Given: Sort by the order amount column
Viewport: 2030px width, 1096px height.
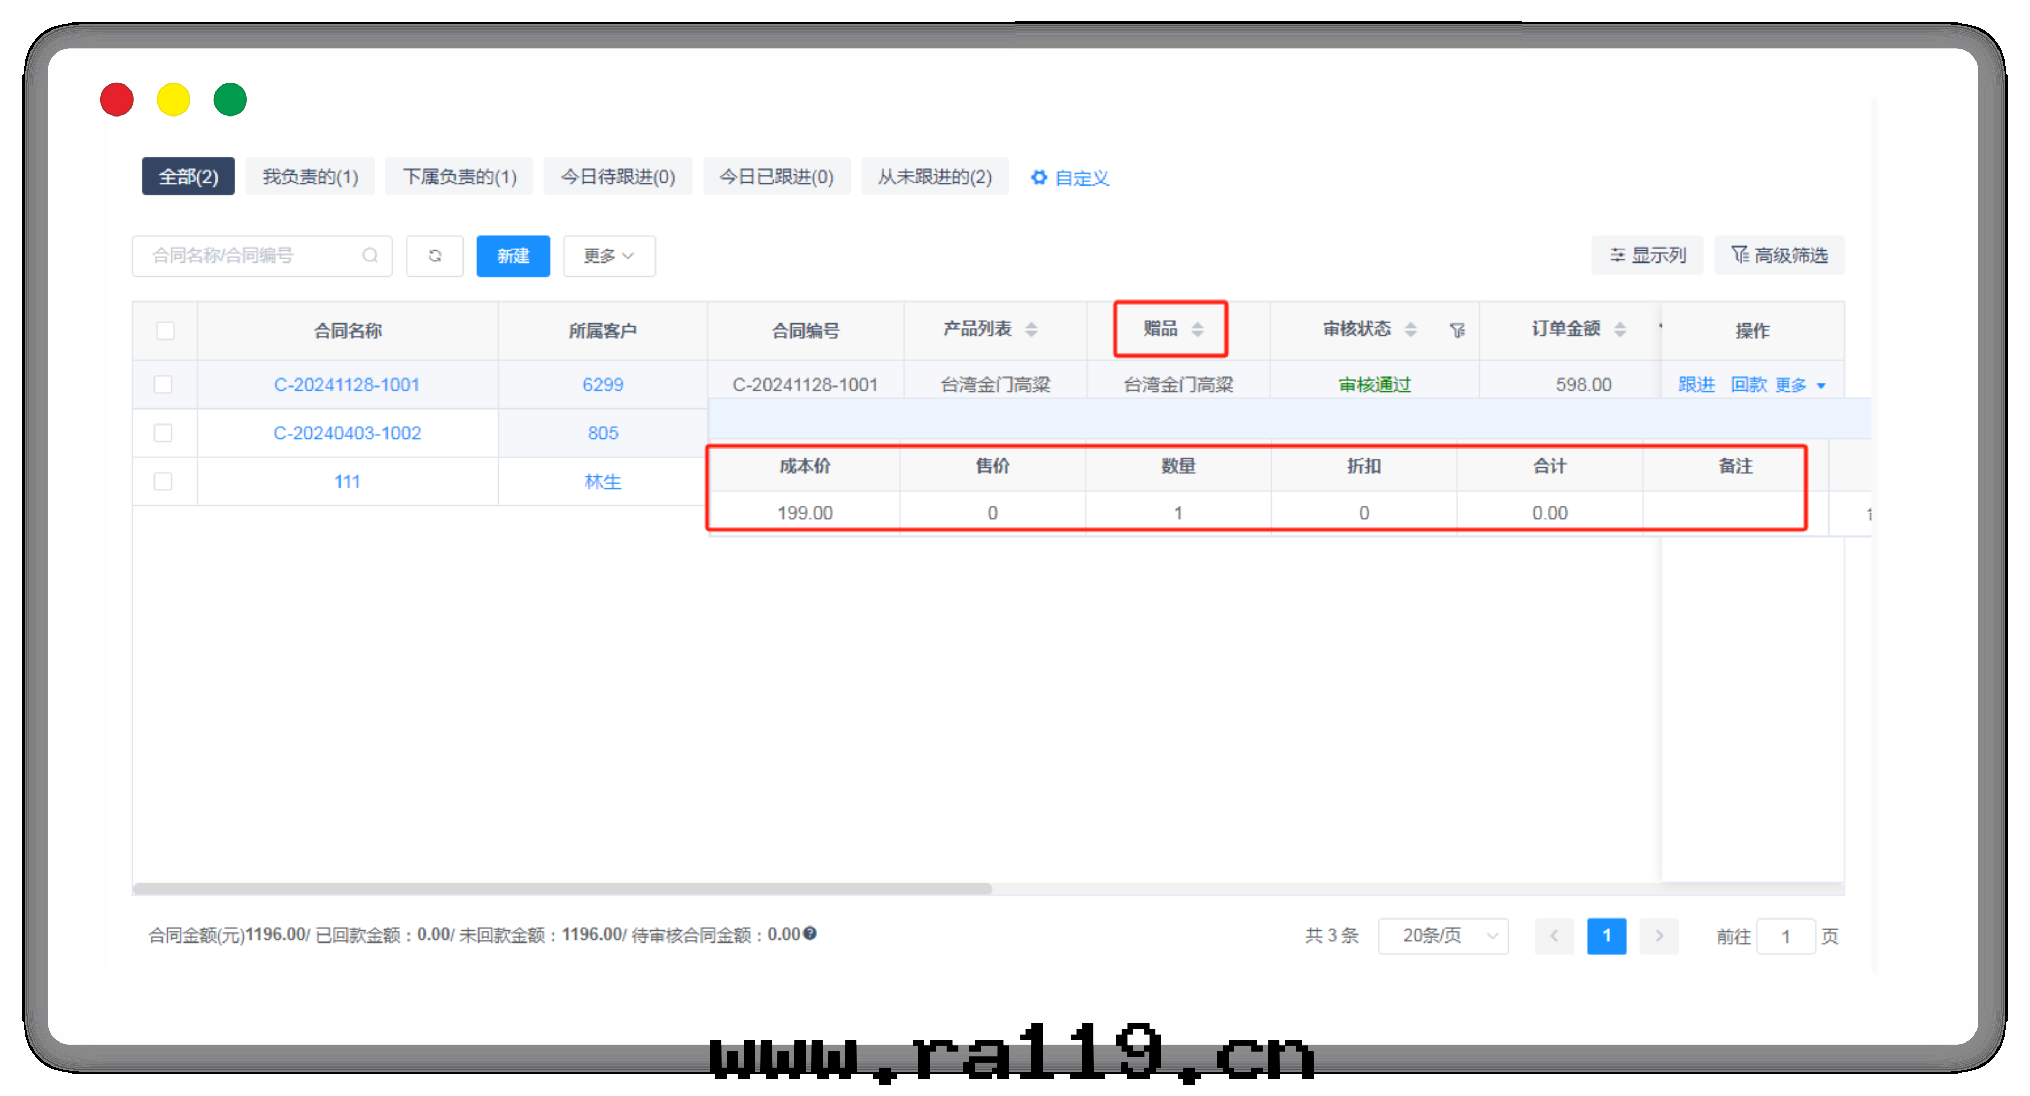Looking at the screenshot, I should tap(1619, 329).
